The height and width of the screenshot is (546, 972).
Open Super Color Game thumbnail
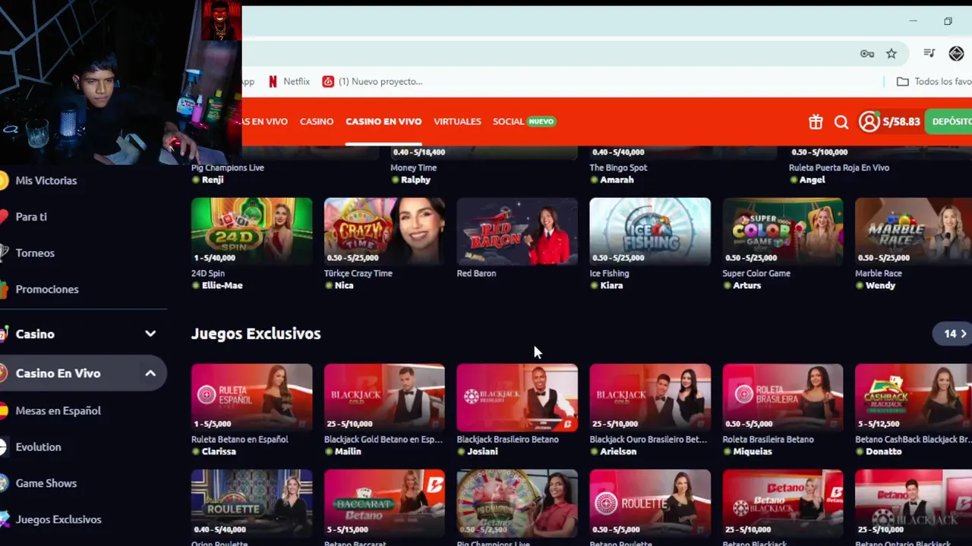click(x=783, y=231)
